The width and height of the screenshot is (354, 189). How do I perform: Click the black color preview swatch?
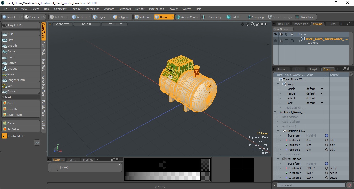point(162,165)
